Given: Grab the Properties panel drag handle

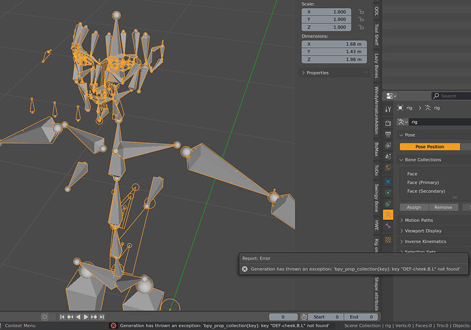Looking at the screenshot, I should (366, 72).
